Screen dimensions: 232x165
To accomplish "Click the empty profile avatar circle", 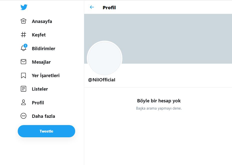I will coord(105,58).
